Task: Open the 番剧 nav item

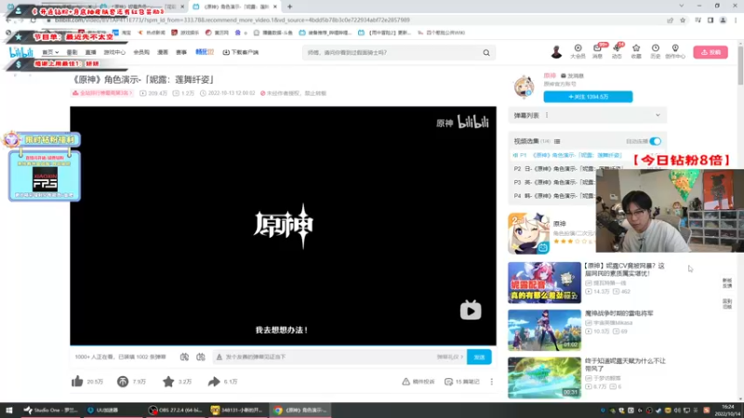Action: pyautogui.click(x=72, y=52)
